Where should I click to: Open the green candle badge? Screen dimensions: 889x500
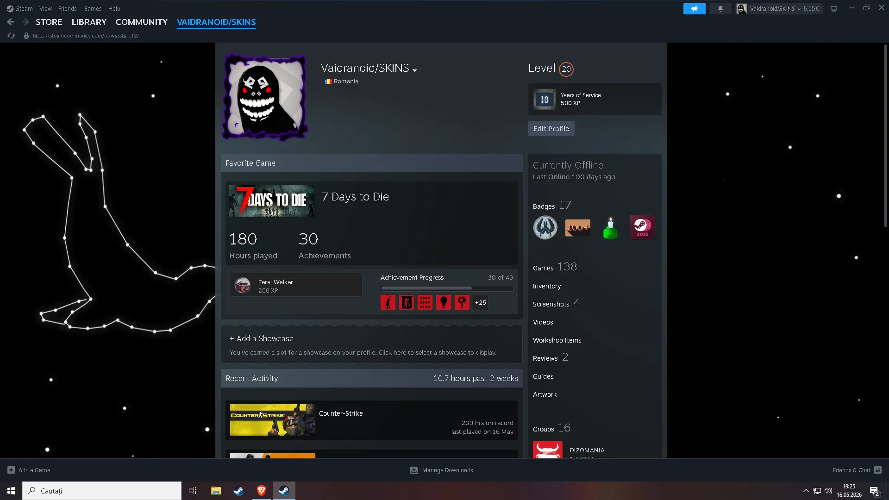point(610,227)
